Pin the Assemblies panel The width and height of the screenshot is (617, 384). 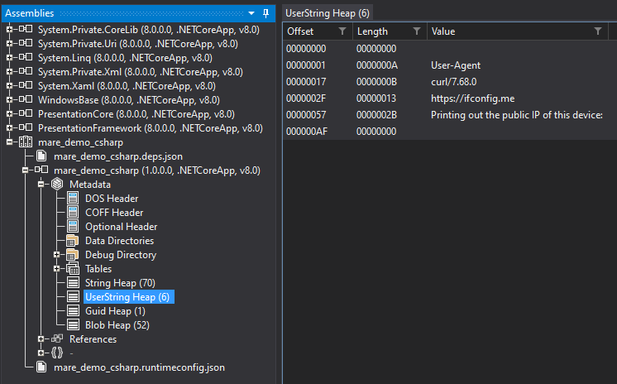point(265,13)
